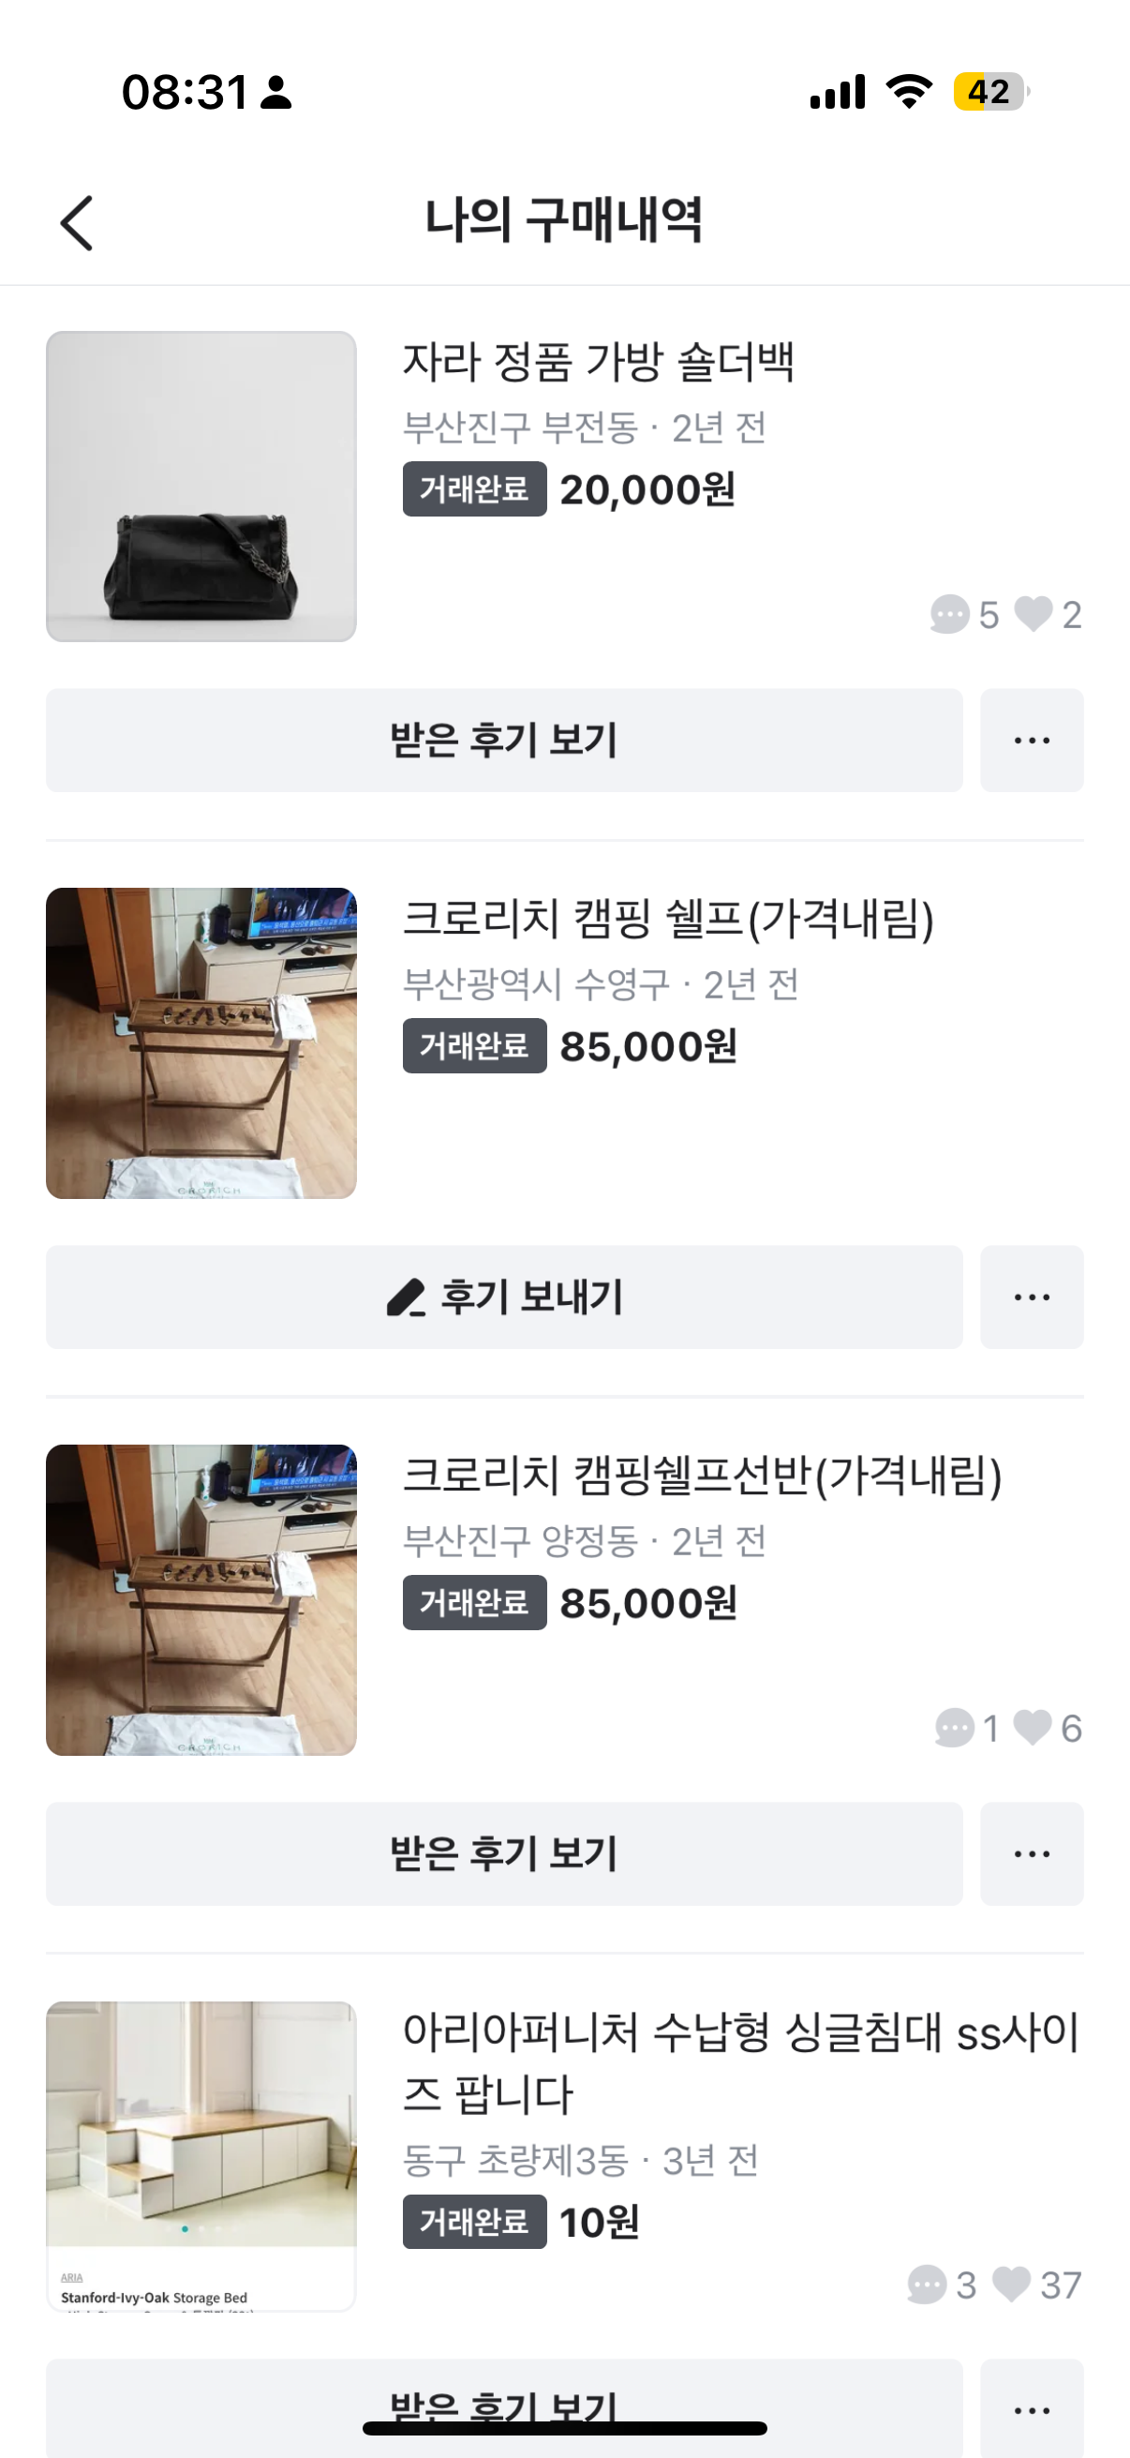
Task: Tap chat bubble icon on 아리아퍼니처 침대 listing
Action: 927,2285
